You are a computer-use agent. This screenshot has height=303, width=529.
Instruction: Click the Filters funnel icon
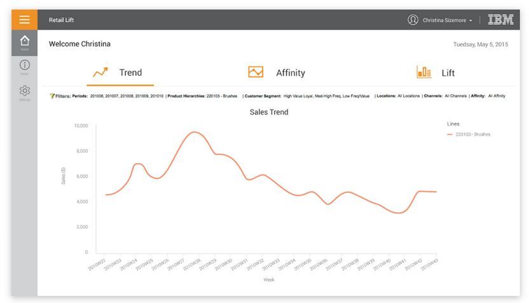click(52, 96)
